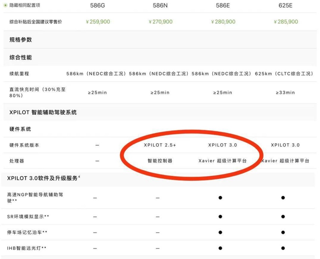Click the 625km (CLTC综合工况) range value

coord(284,74)
